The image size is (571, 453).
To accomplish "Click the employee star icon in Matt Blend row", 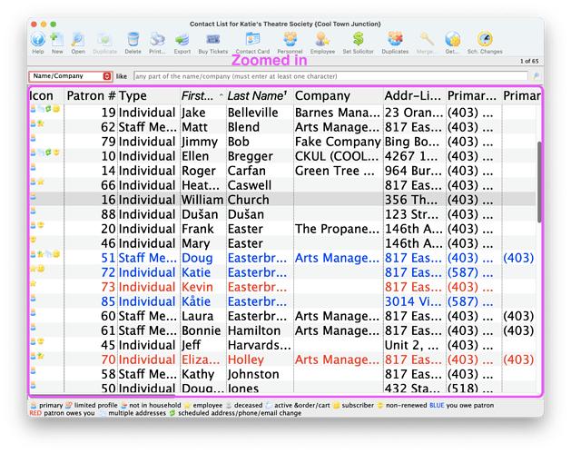I will click(x=41, y=123).
